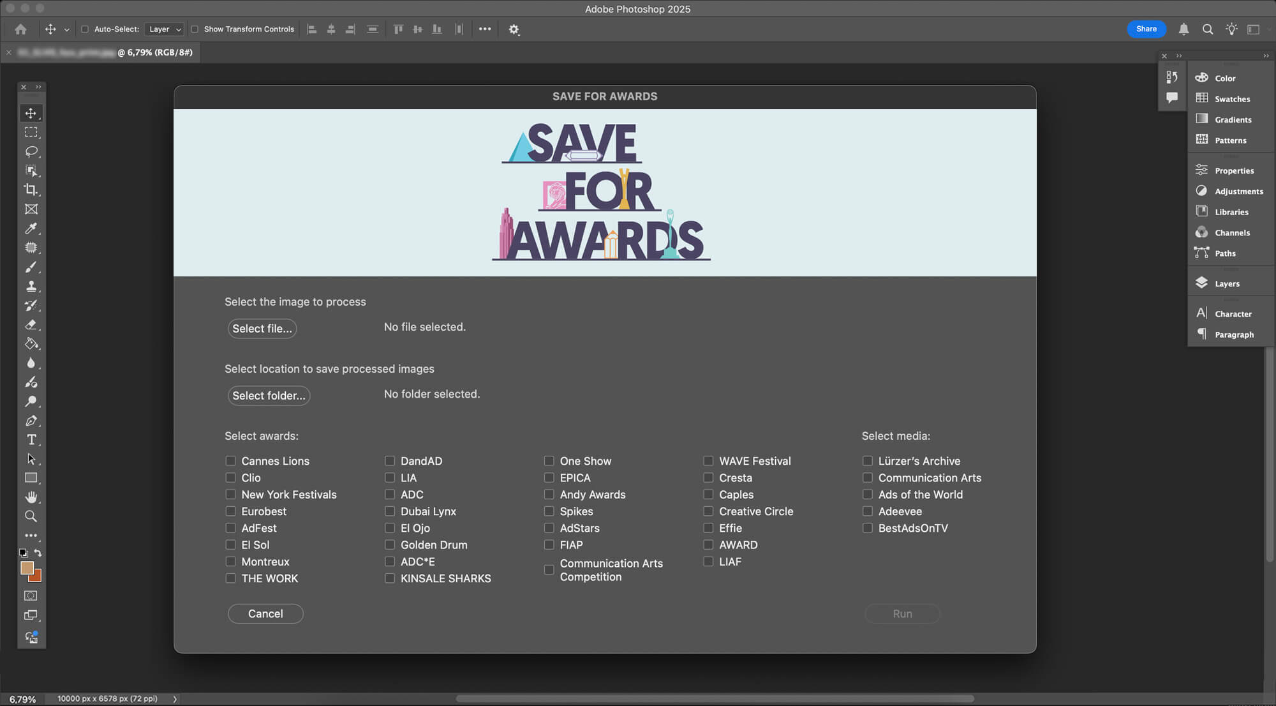Activate the Hand tool

(31, 497)
